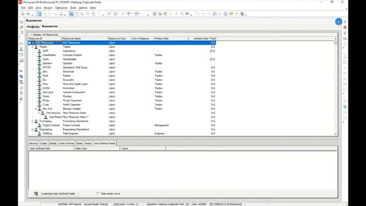Click the Customize User Defined Fields gear icon
366x206 pixels.
click(x=36, y=193)
